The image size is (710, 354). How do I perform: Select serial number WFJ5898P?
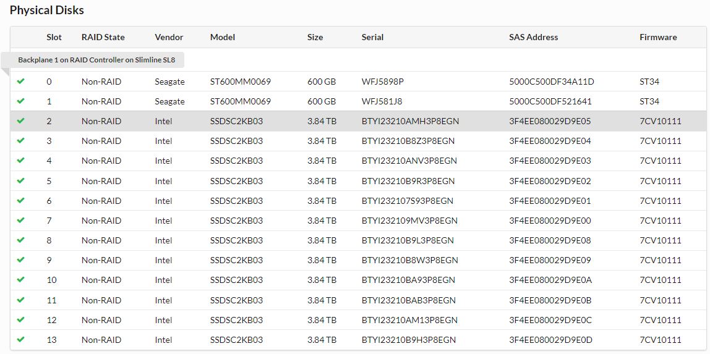pos(382,82)
